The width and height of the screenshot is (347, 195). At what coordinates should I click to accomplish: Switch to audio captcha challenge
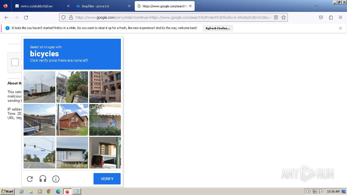[43, 179]
